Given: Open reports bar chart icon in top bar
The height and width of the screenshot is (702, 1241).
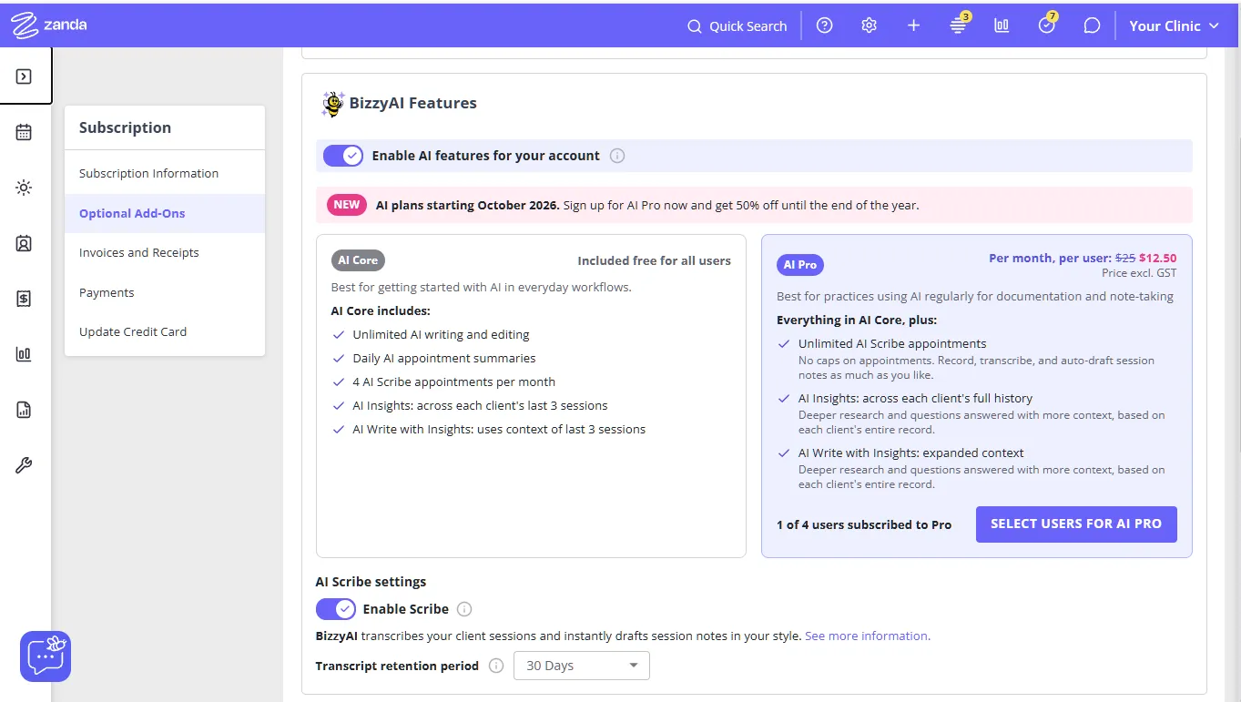Looking at the screenshot, I should click(1002, 25).
